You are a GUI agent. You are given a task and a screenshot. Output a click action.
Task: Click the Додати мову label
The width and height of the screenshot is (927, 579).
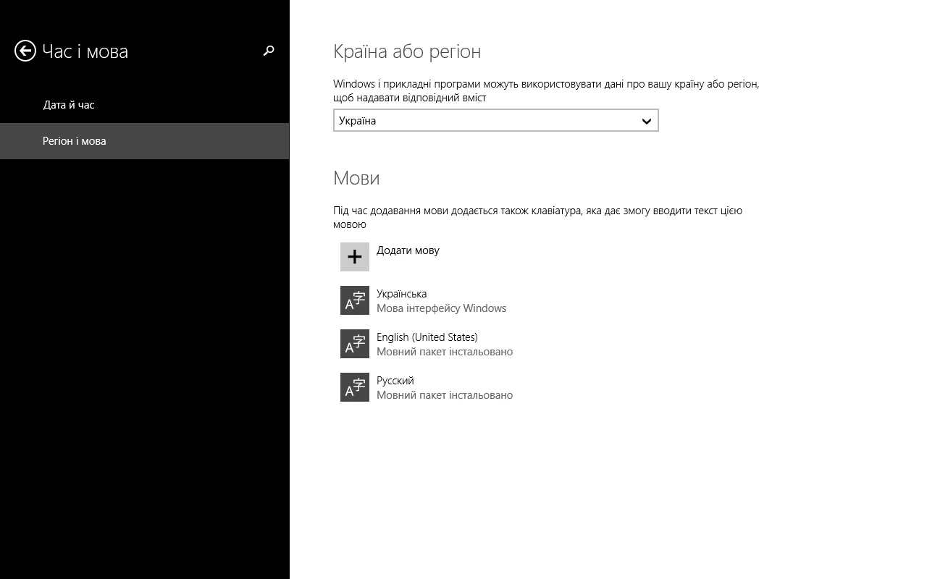408,250
